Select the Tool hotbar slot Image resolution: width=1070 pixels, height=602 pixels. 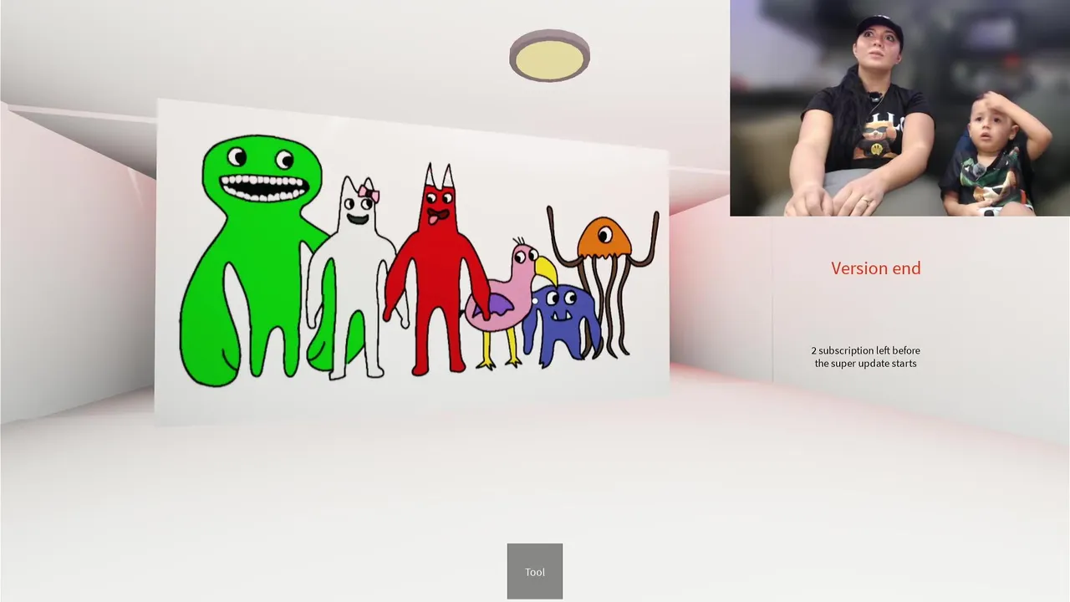click(x=535, y=572)
